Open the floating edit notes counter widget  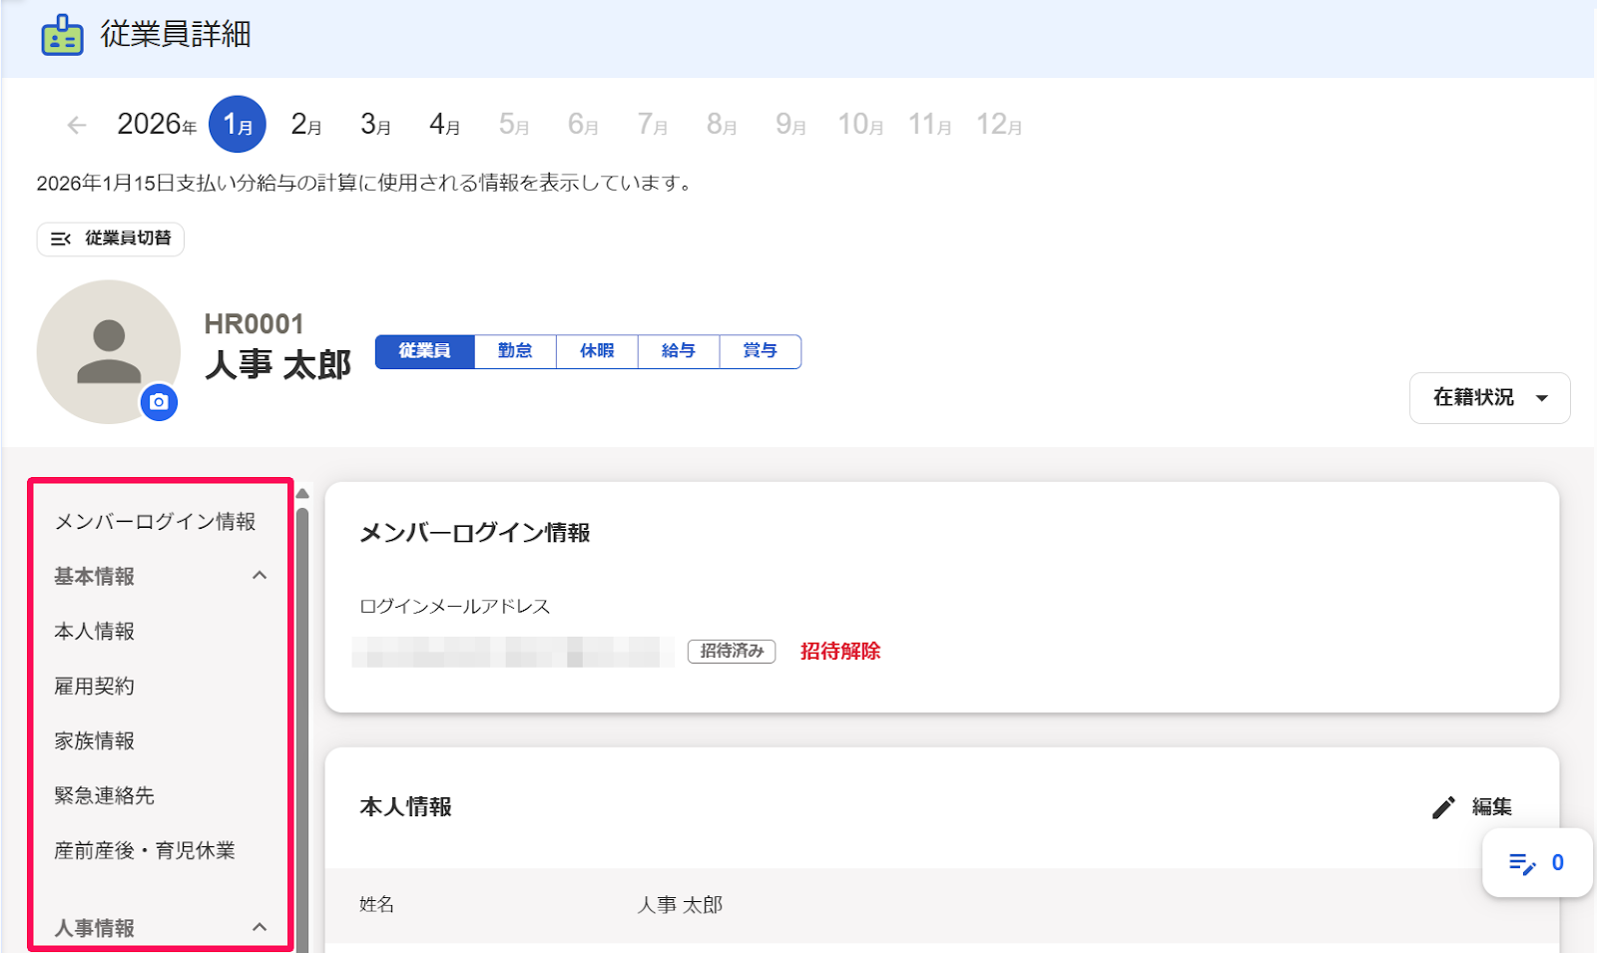tap(1537, 863)
